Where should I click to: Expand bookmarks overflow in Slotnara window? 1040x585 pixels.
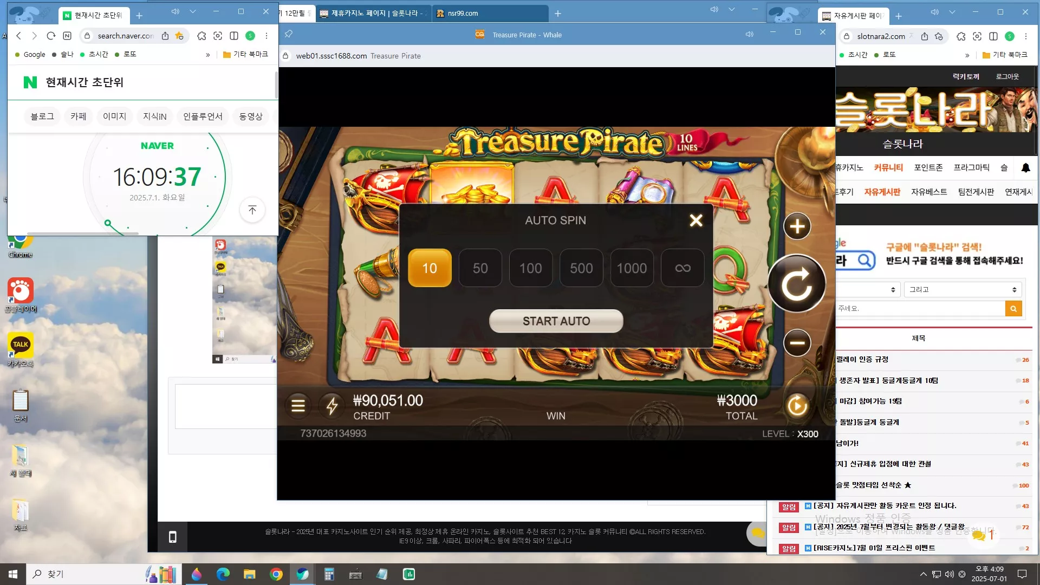pyautogui.click(x=967, y=55)
